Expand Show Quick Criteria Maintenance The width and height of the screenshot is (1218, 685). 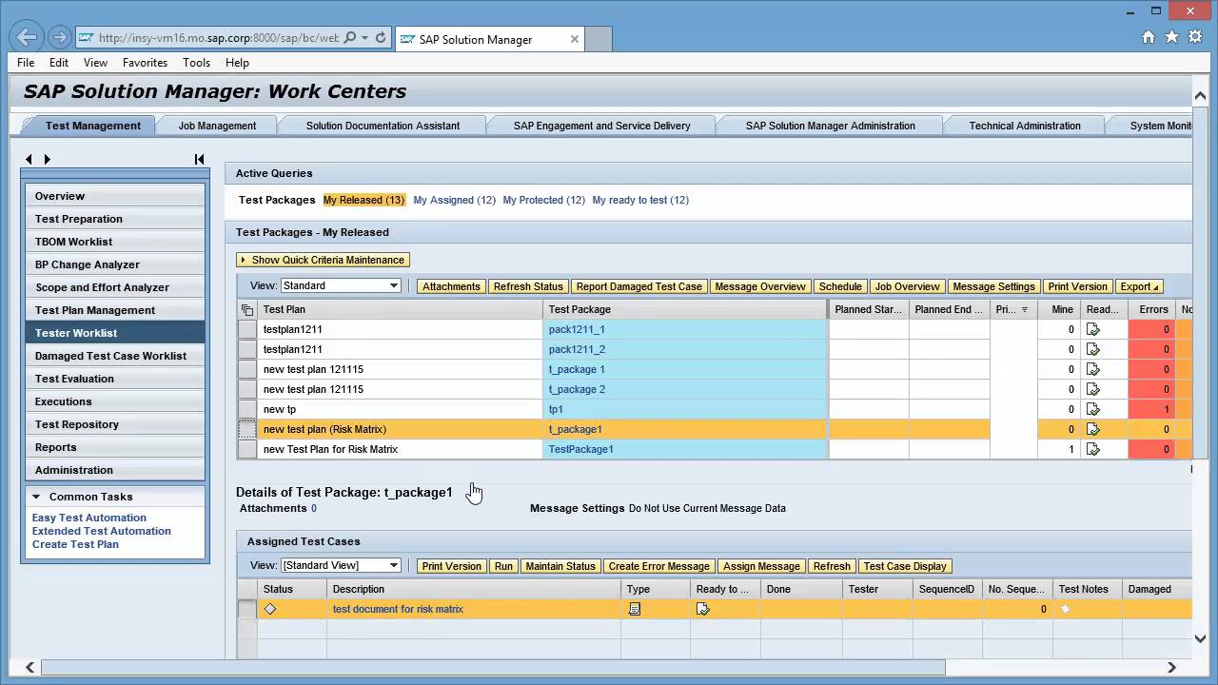323,260
